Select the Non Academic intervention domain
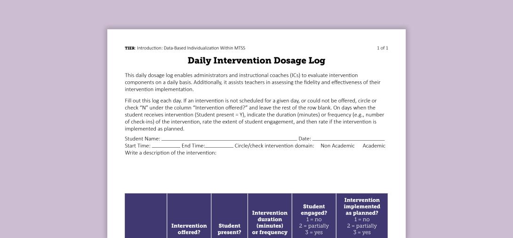This screenshot has width=513, height=238. click(337, 146)
